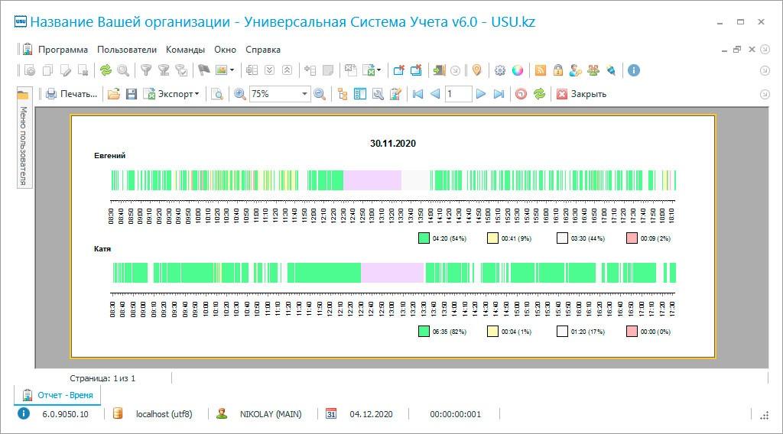The height and width of the screenshot is (434, 783).
Task: Go to next page arrow
Action: pyautogui.click(x=481, y=94)
